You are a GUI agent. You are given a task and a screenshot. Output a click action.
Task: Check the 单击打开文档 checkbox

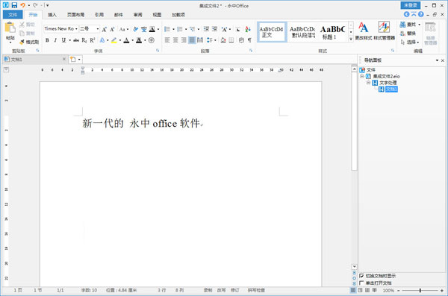click(x=361, y=283)
